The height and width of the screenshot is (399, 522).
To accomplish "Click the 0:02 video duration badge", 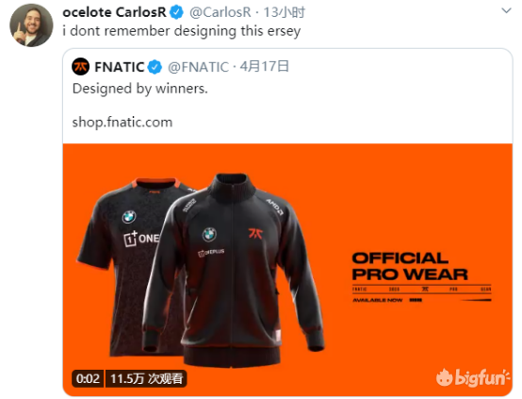I will point(88,378).
